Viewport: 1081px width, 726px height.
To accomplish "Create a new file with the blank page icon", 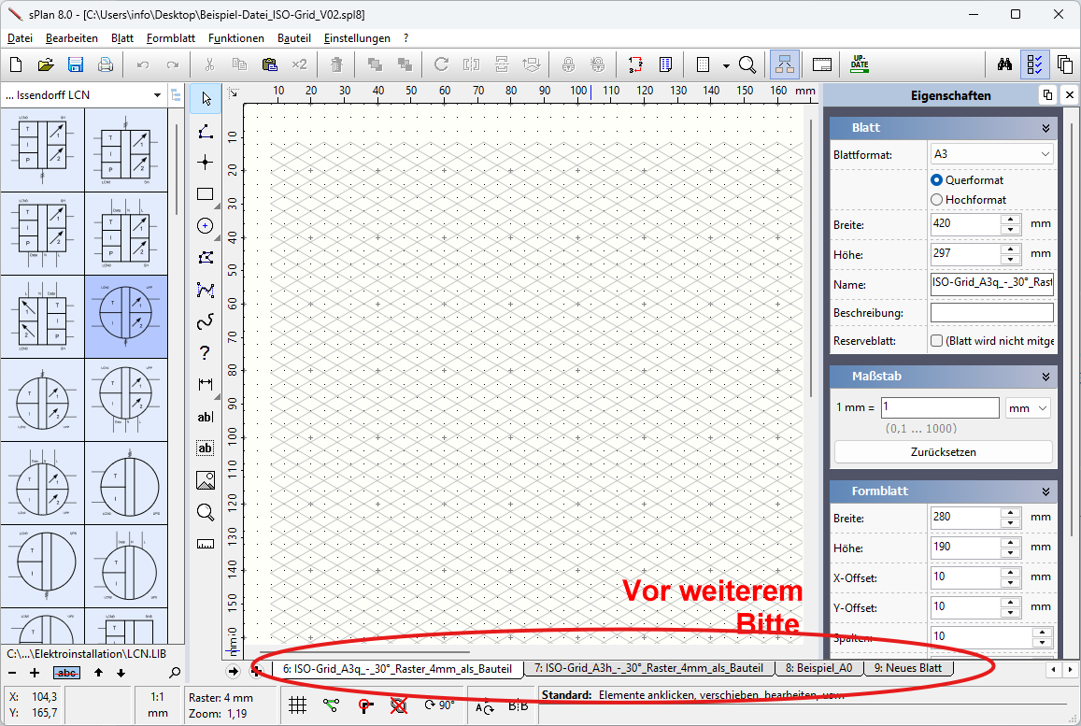I will (16, 64).
